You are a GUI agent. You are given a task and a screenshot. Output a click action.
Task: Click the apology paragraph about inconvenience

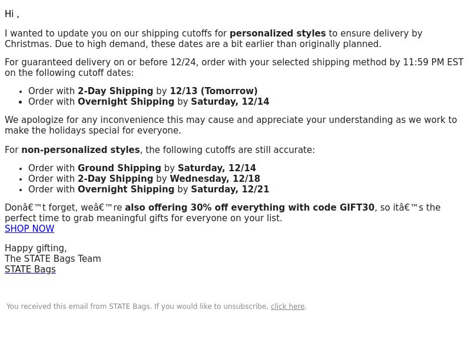pyautogui.click(x=231, y=125)
